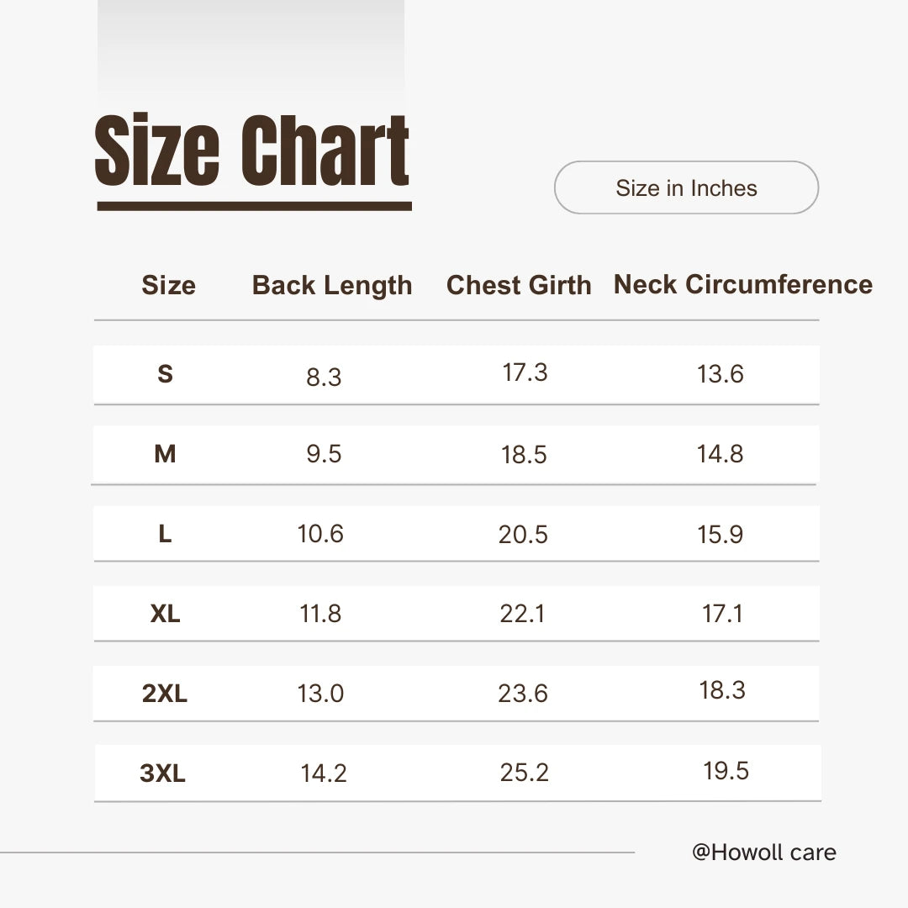The width and height of the screenshot is (908, 908).
Task: Click the 19.5 neck circumference value
Action: [x=726, y=771]
